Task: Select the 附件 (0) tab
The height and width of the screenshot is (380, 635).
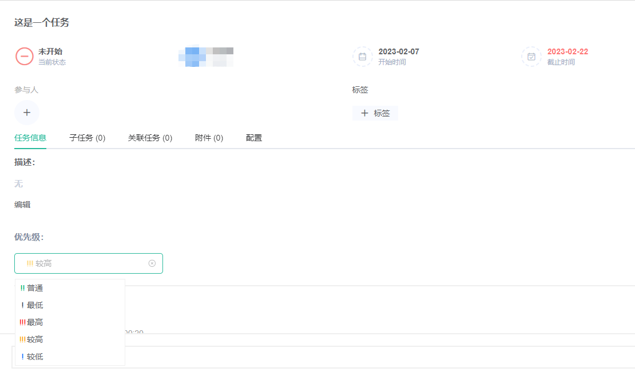Action: click(x=209, y=138)
